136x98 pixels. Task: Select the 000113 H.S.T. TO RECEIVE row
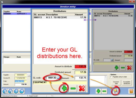(x=60, y=17)
